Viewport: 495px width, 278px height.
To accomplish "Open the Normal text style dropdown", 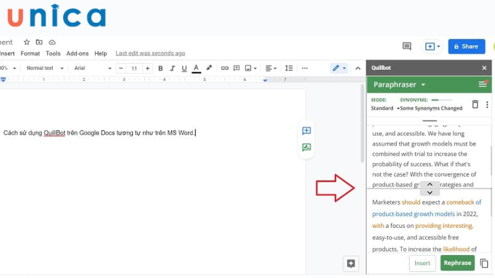I will point(45,68).
